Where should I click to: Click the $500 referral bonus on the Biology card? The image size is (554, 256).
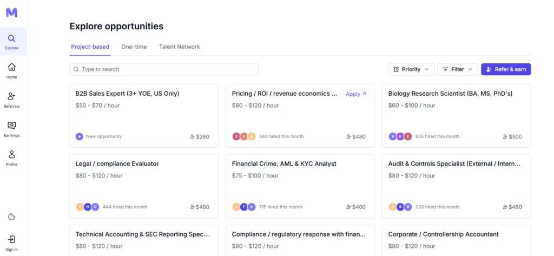(512, 137)
